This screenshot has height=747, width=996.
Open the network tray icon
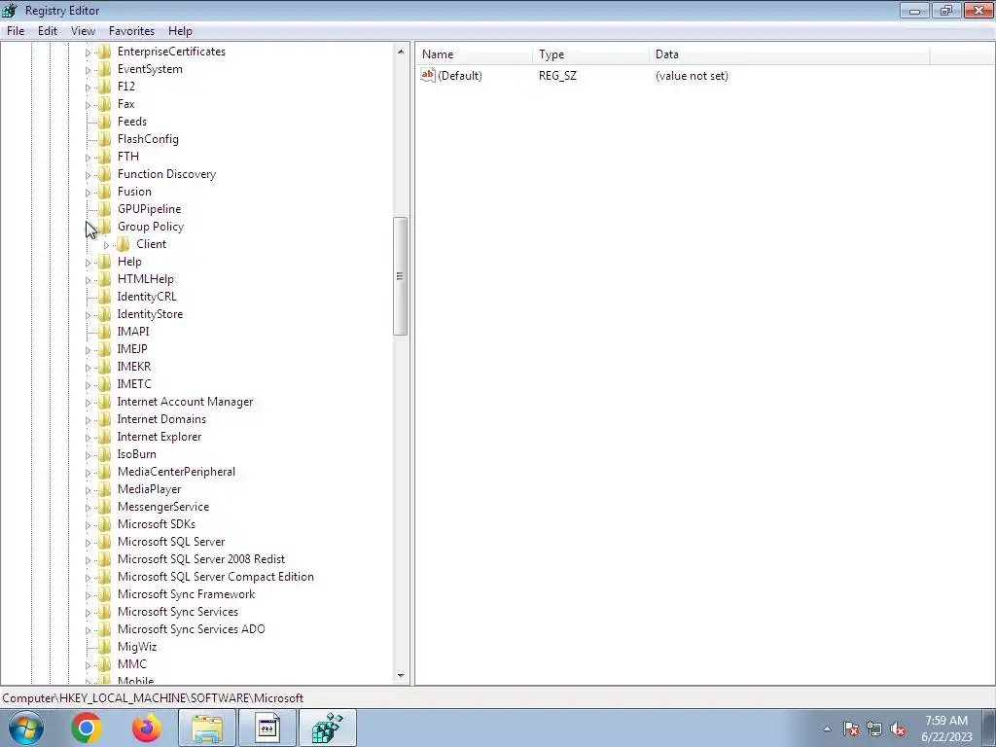[x=874, y=729]
